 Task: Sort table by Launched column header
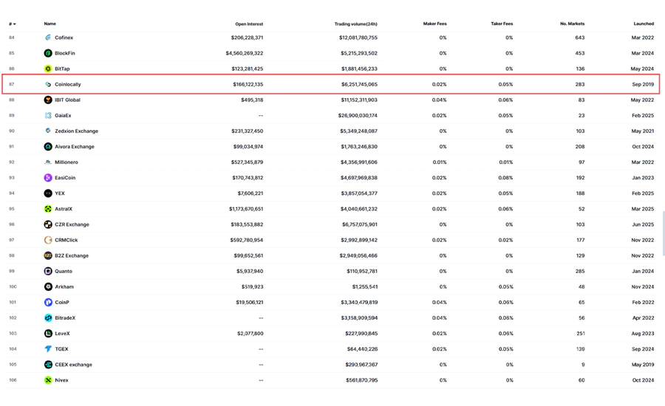[643, 24]
